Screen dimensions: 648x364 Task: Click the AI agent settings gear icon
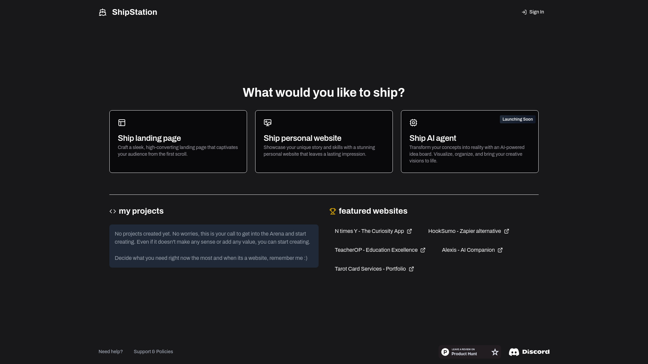(x=413, y=123)
